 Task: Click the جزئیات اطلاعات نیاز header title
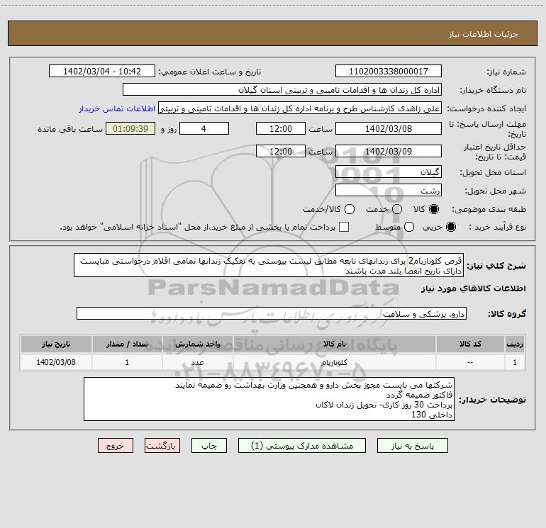point(484,34)
